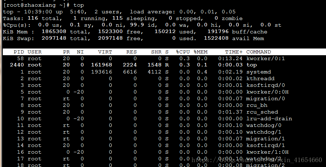Select the migration/0 process name
Image resolution: width=326 pixels, height=167 pixels.
pyautogui.click(x=266, y=98)
